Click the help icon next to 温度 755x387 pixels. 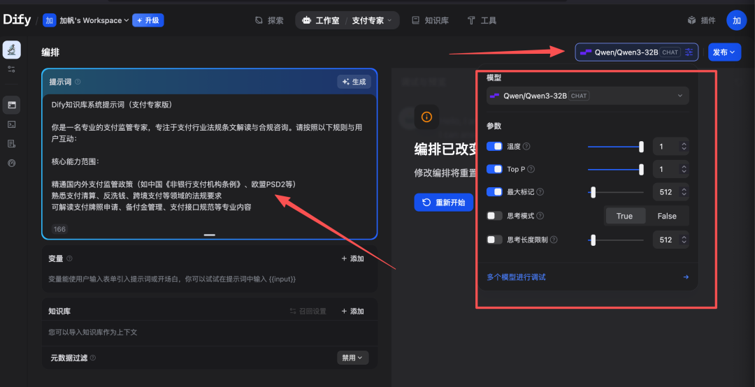pyautogui.click(x=527, y=146)
